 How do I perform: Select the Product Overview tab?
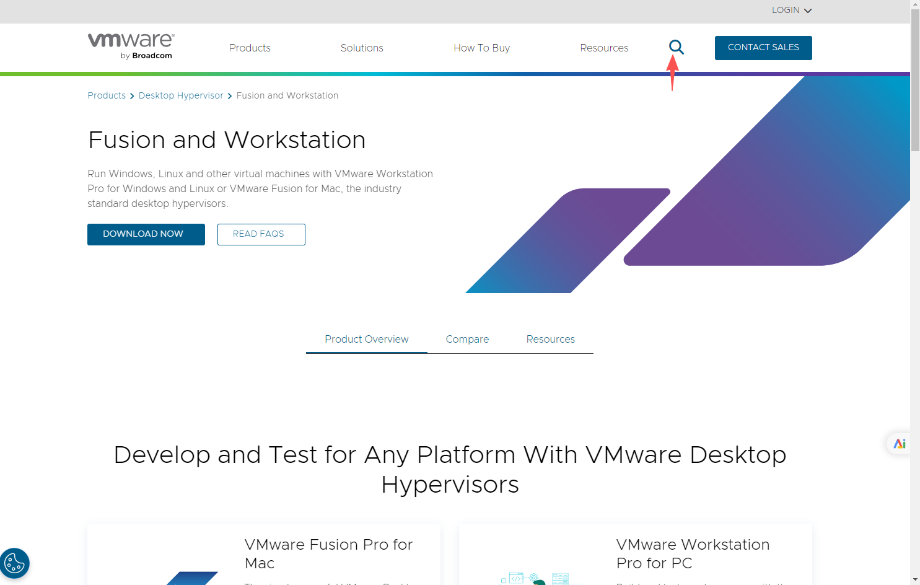[x=367, y=339]
